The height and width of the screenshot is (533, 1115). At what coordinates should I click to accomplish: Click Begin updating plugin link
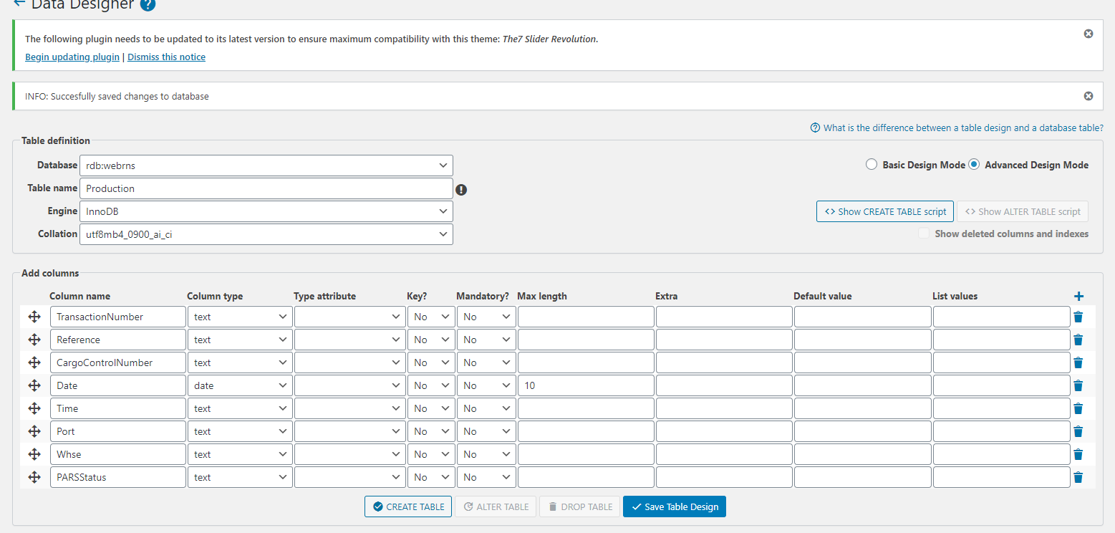[x=72, y=57]
